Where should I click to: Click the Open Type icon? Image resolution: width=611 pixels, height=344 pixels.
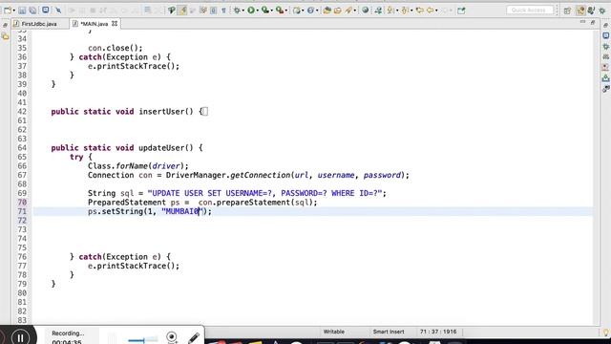tap(327, 11)
